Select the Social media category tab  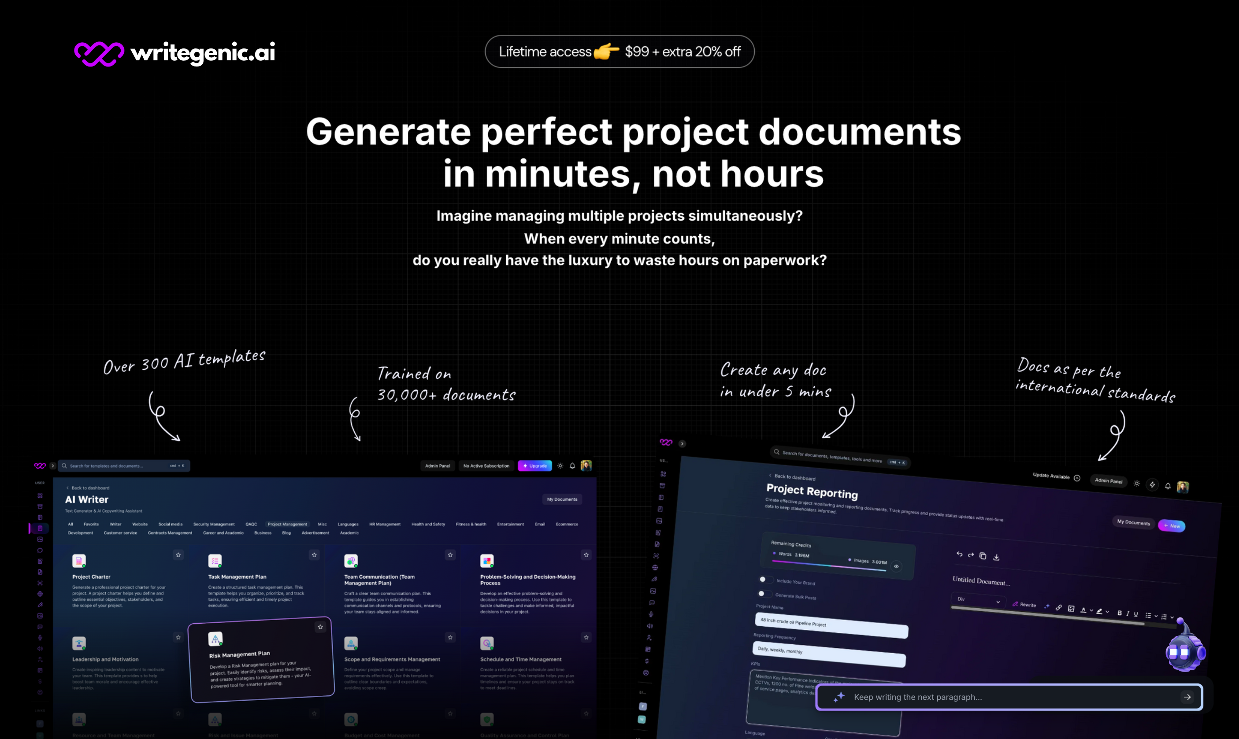tap(171, 525)
